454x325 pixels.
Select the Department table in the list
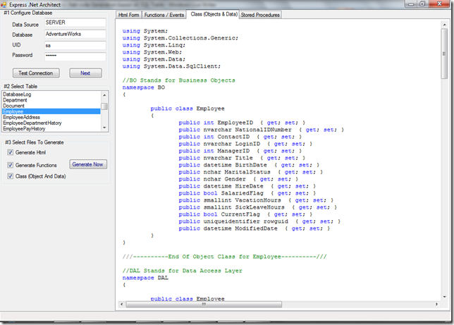tap(16, 100)
